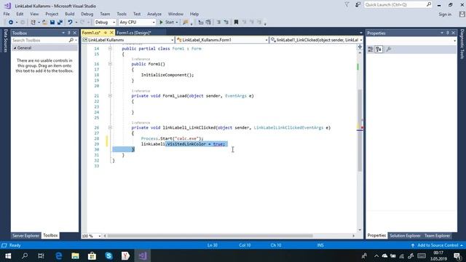Open the Analyze menu
Viewport: 466px width, 262px height.
pyautogui.click(x=154, y=14)
